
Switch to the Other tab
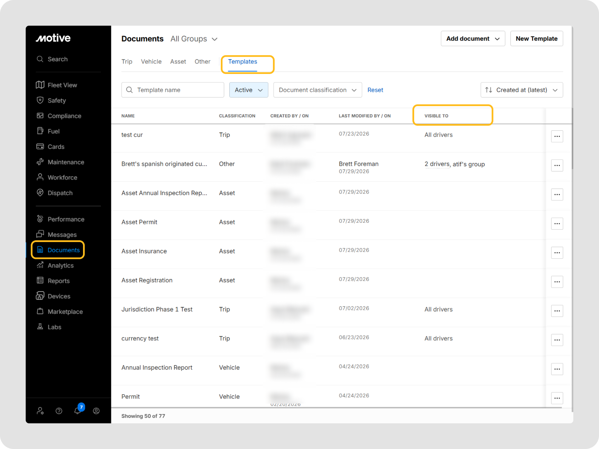202,62
